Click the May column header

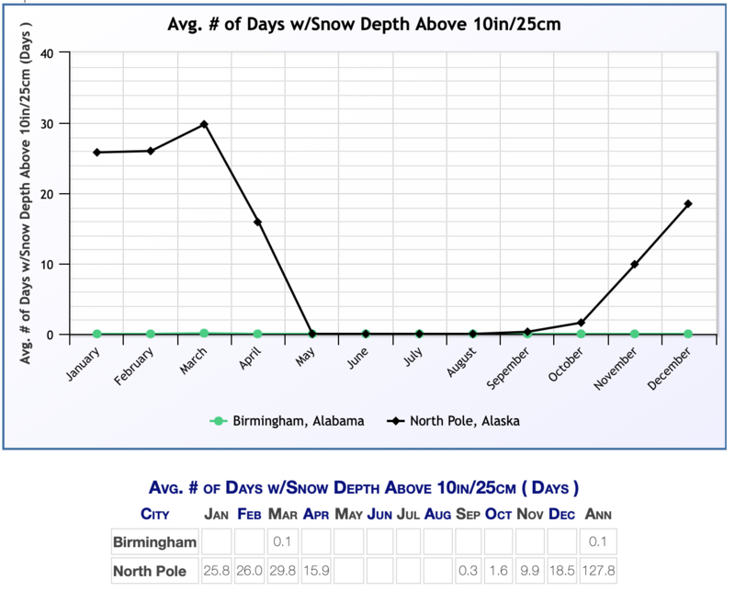click(348, 515)
